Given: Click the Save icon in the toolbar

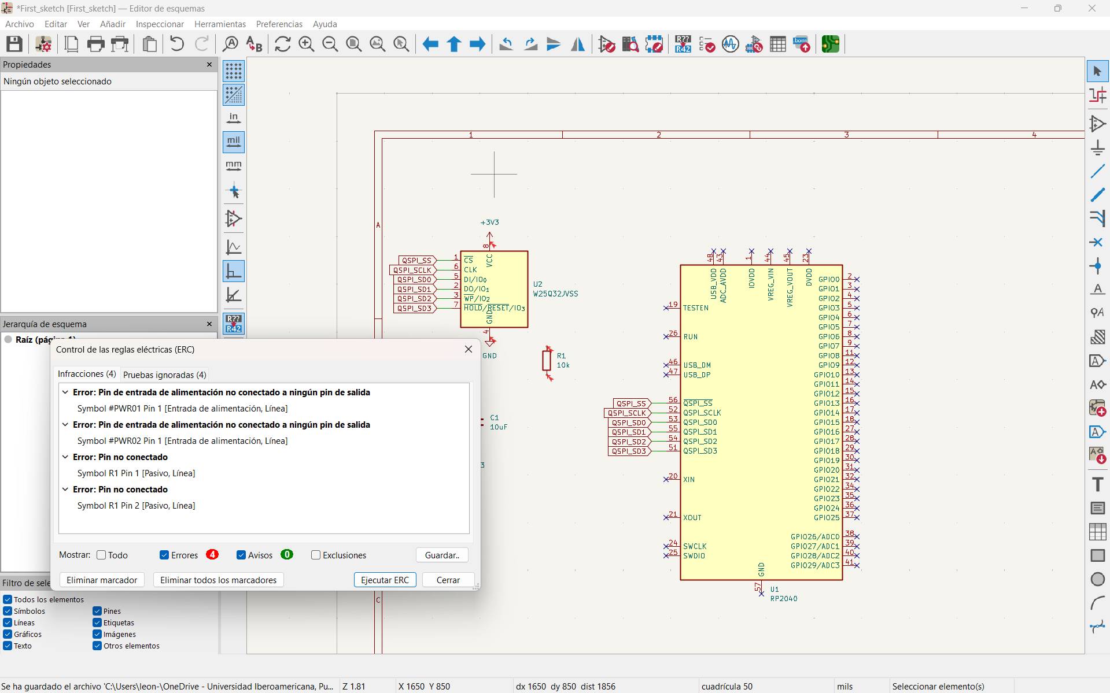Looking at the screenshot, I should pyautogui.click(x=14, y=45).
